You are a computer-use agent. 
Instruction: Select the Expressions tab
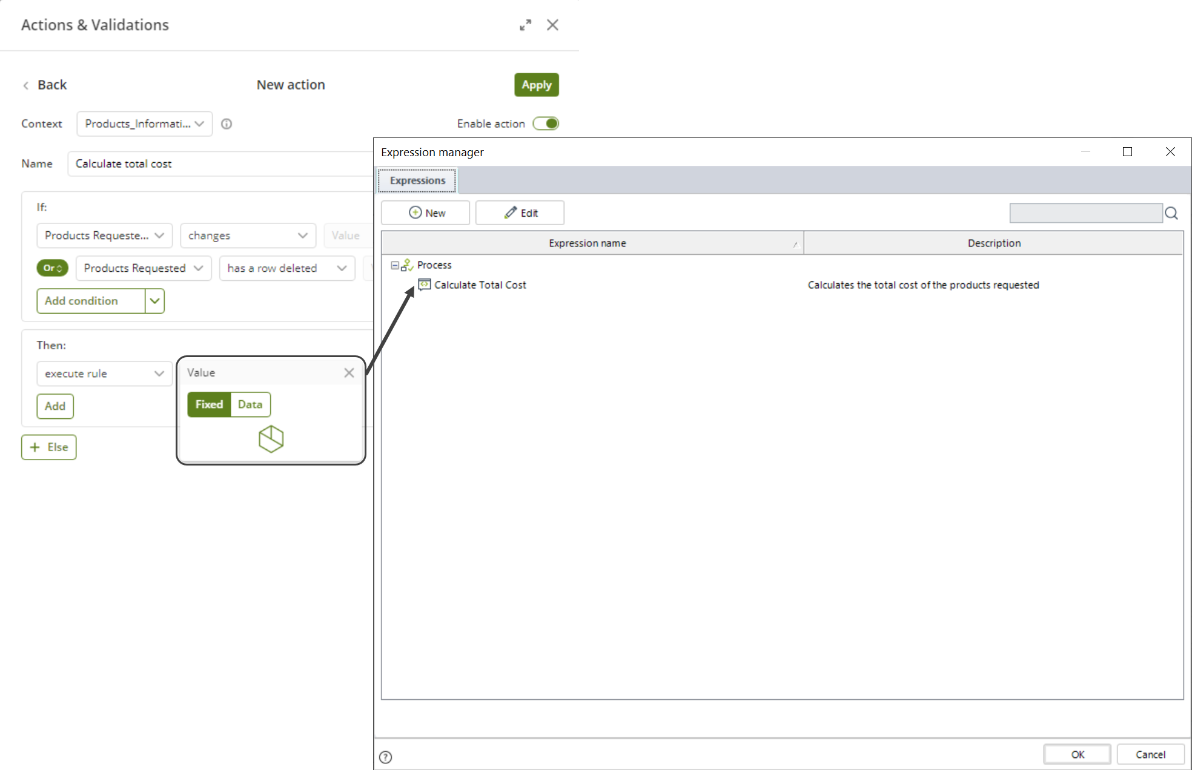click(x=418, y=180)
